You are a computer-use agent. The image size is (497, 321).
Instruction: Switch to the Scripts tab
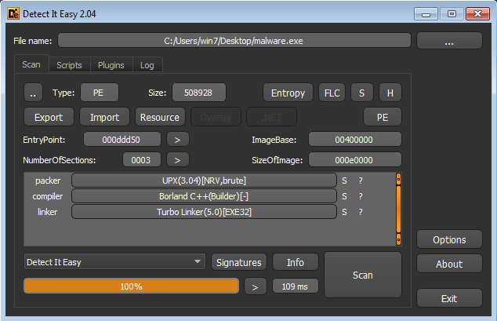click(x=69, y=65)
